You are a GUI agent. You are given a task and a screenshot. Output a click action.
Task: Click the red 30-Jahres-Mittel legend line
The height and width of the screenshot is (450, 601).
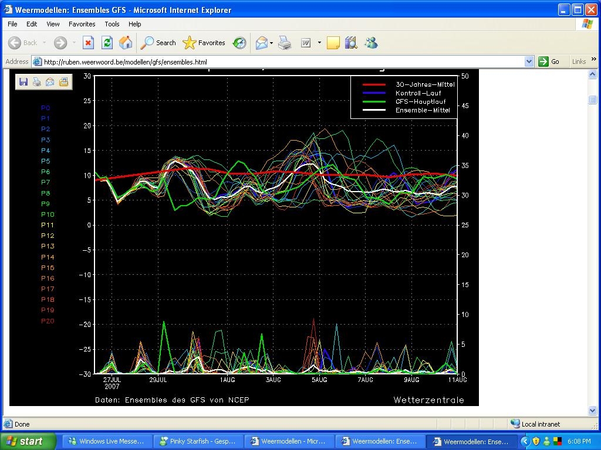tap(374, 84)
